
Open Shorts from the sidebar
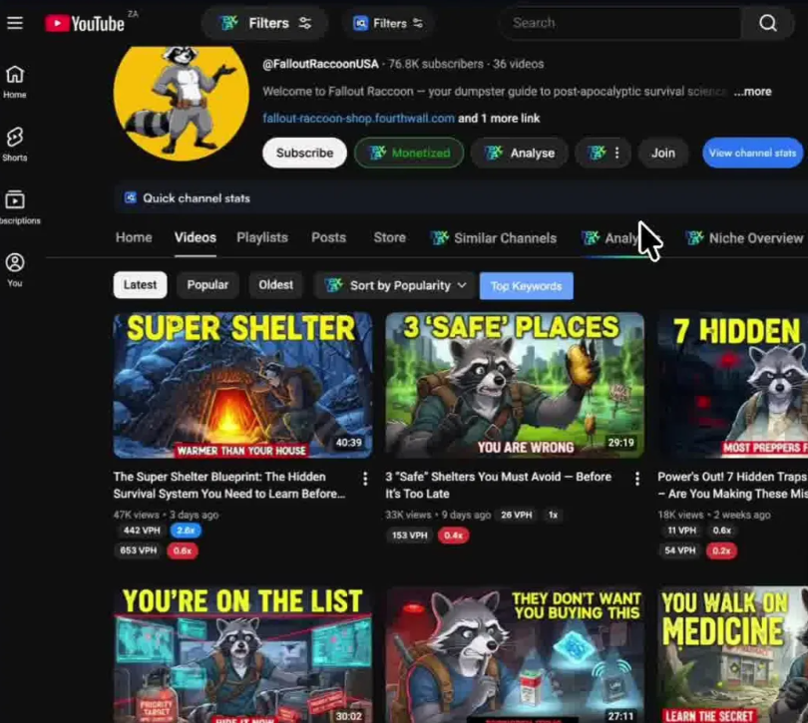tap(15, 144)
